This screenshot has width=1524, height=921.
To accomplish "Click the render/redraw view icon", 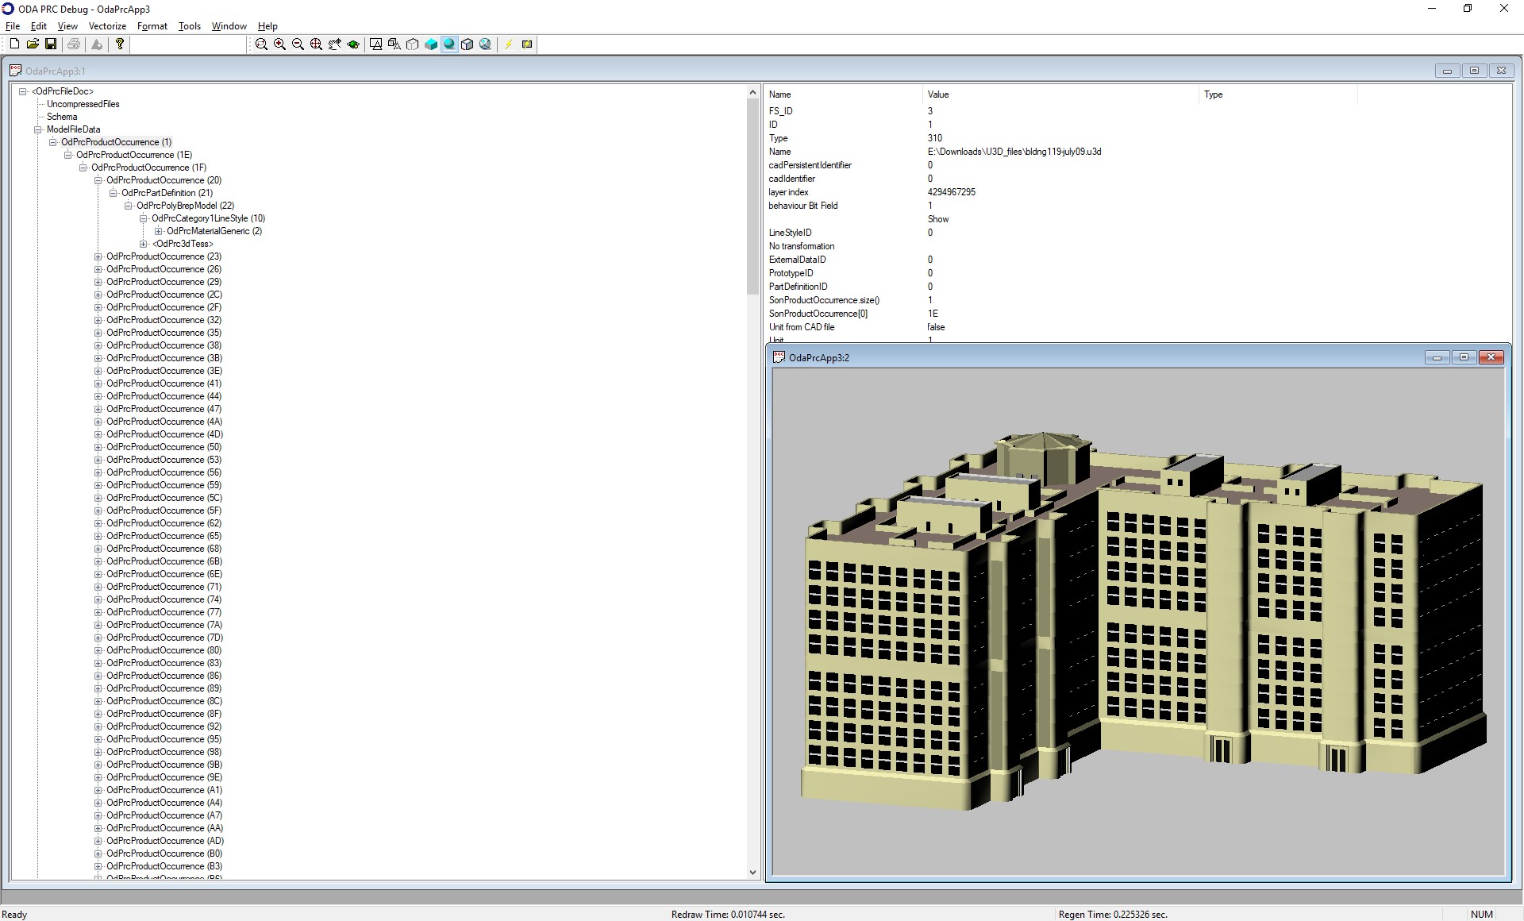I will pyautogui.click(x=528, y=44).
